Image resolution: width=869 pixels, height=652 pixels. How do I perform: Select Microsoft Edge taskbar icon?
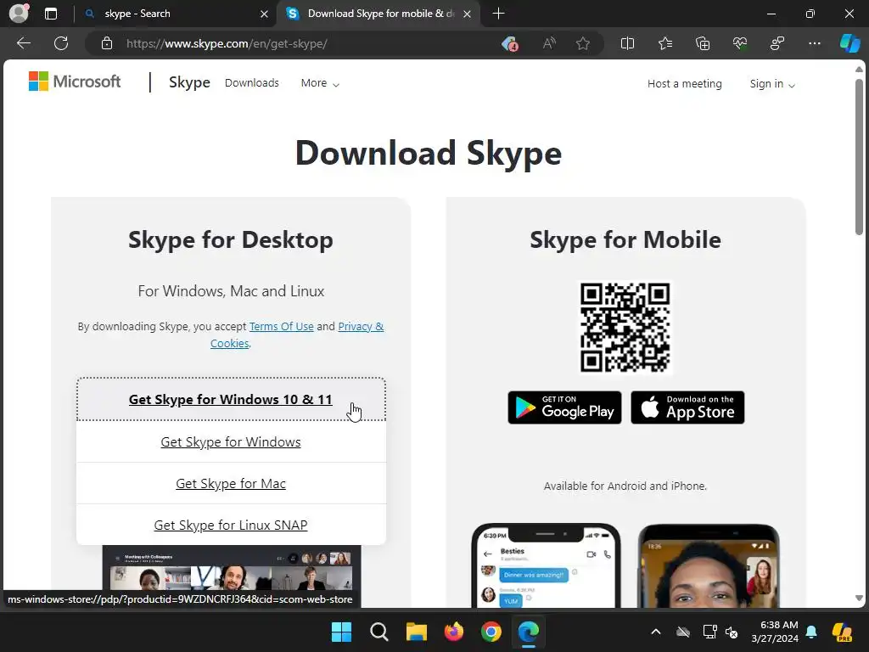(x=528, y=632)
